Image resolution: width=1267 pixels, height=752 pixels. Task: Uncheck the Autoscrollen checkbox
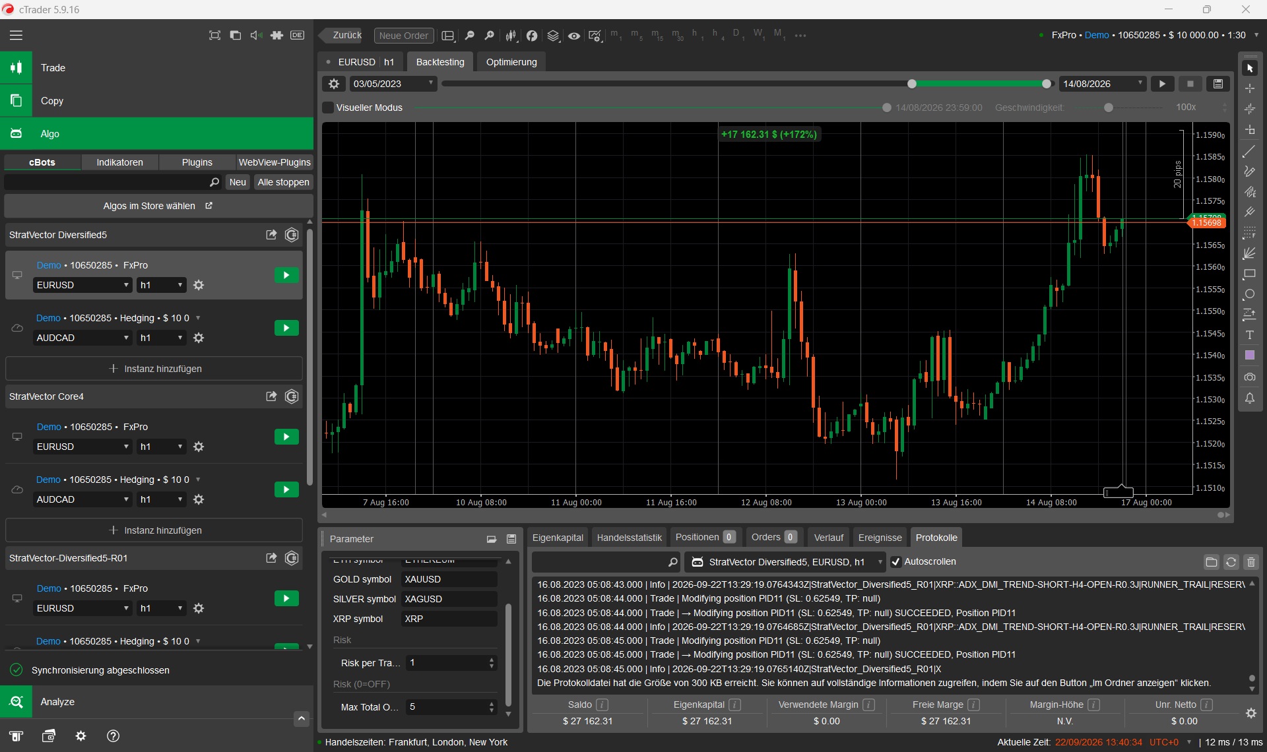point(895,562)
